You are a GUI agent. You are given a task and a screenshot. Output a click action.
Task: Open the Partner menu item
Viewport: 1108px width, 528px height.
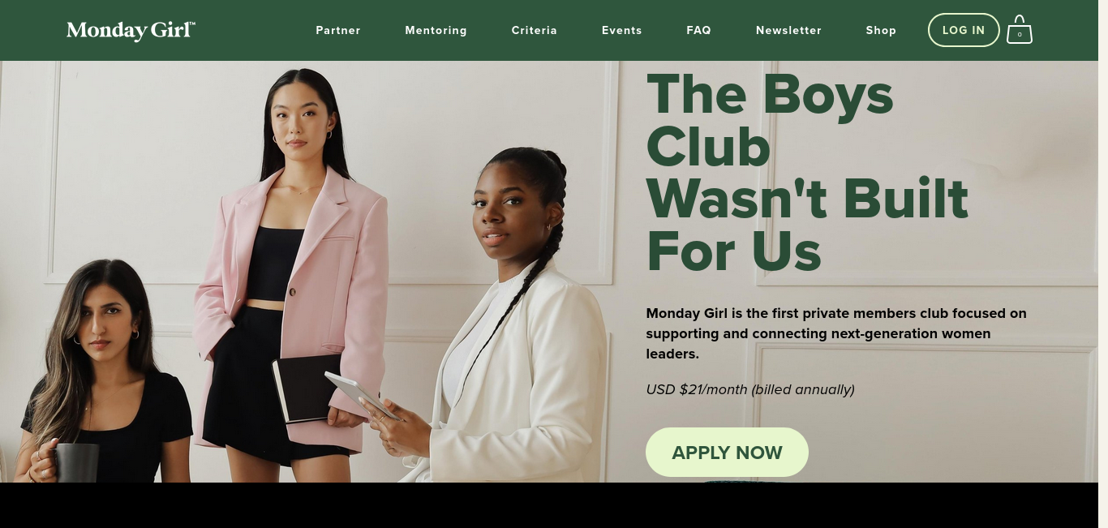(338, 30)
